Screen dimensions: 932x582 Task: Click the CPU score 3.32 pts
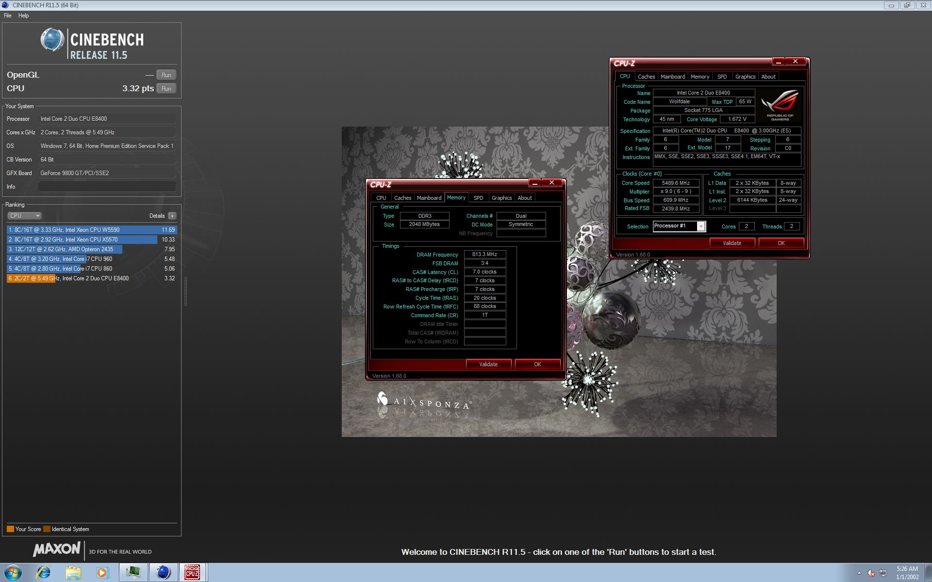(138, 88)
